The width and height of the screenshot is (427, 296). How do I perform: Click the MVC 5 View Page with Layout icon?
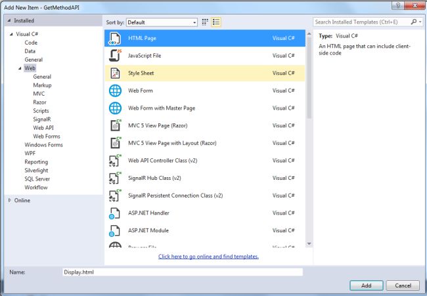pos(116,143)
